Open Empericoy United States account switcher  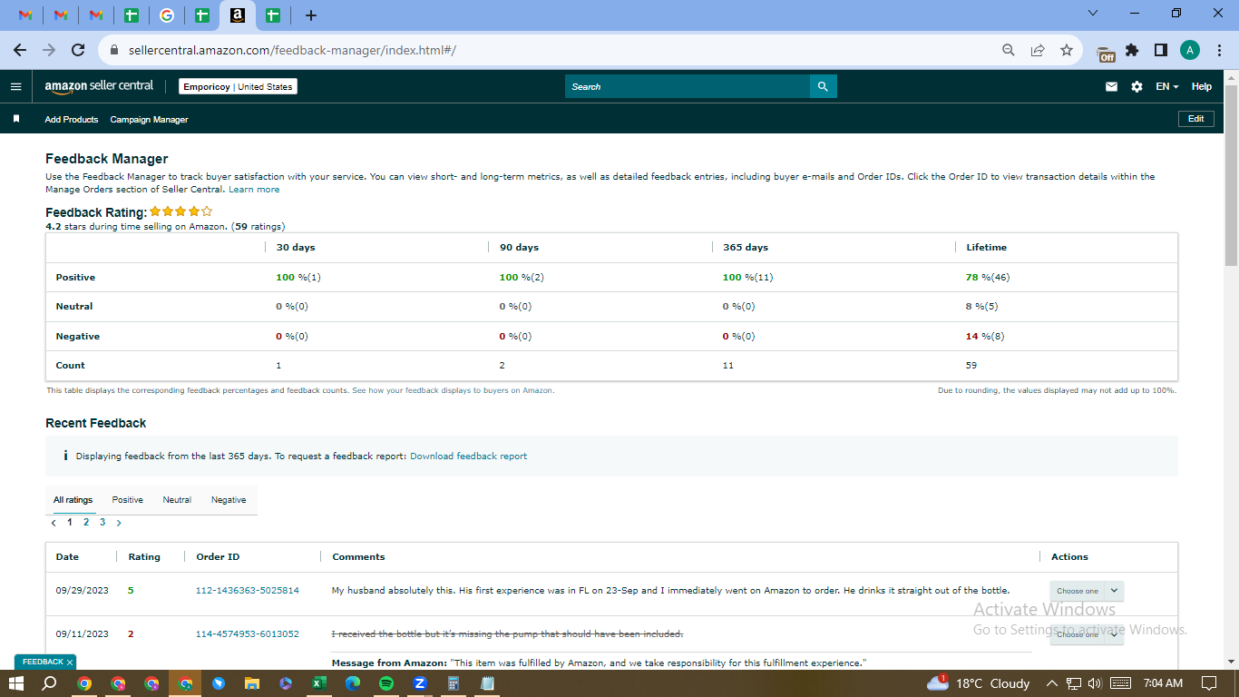click(238, 86)
